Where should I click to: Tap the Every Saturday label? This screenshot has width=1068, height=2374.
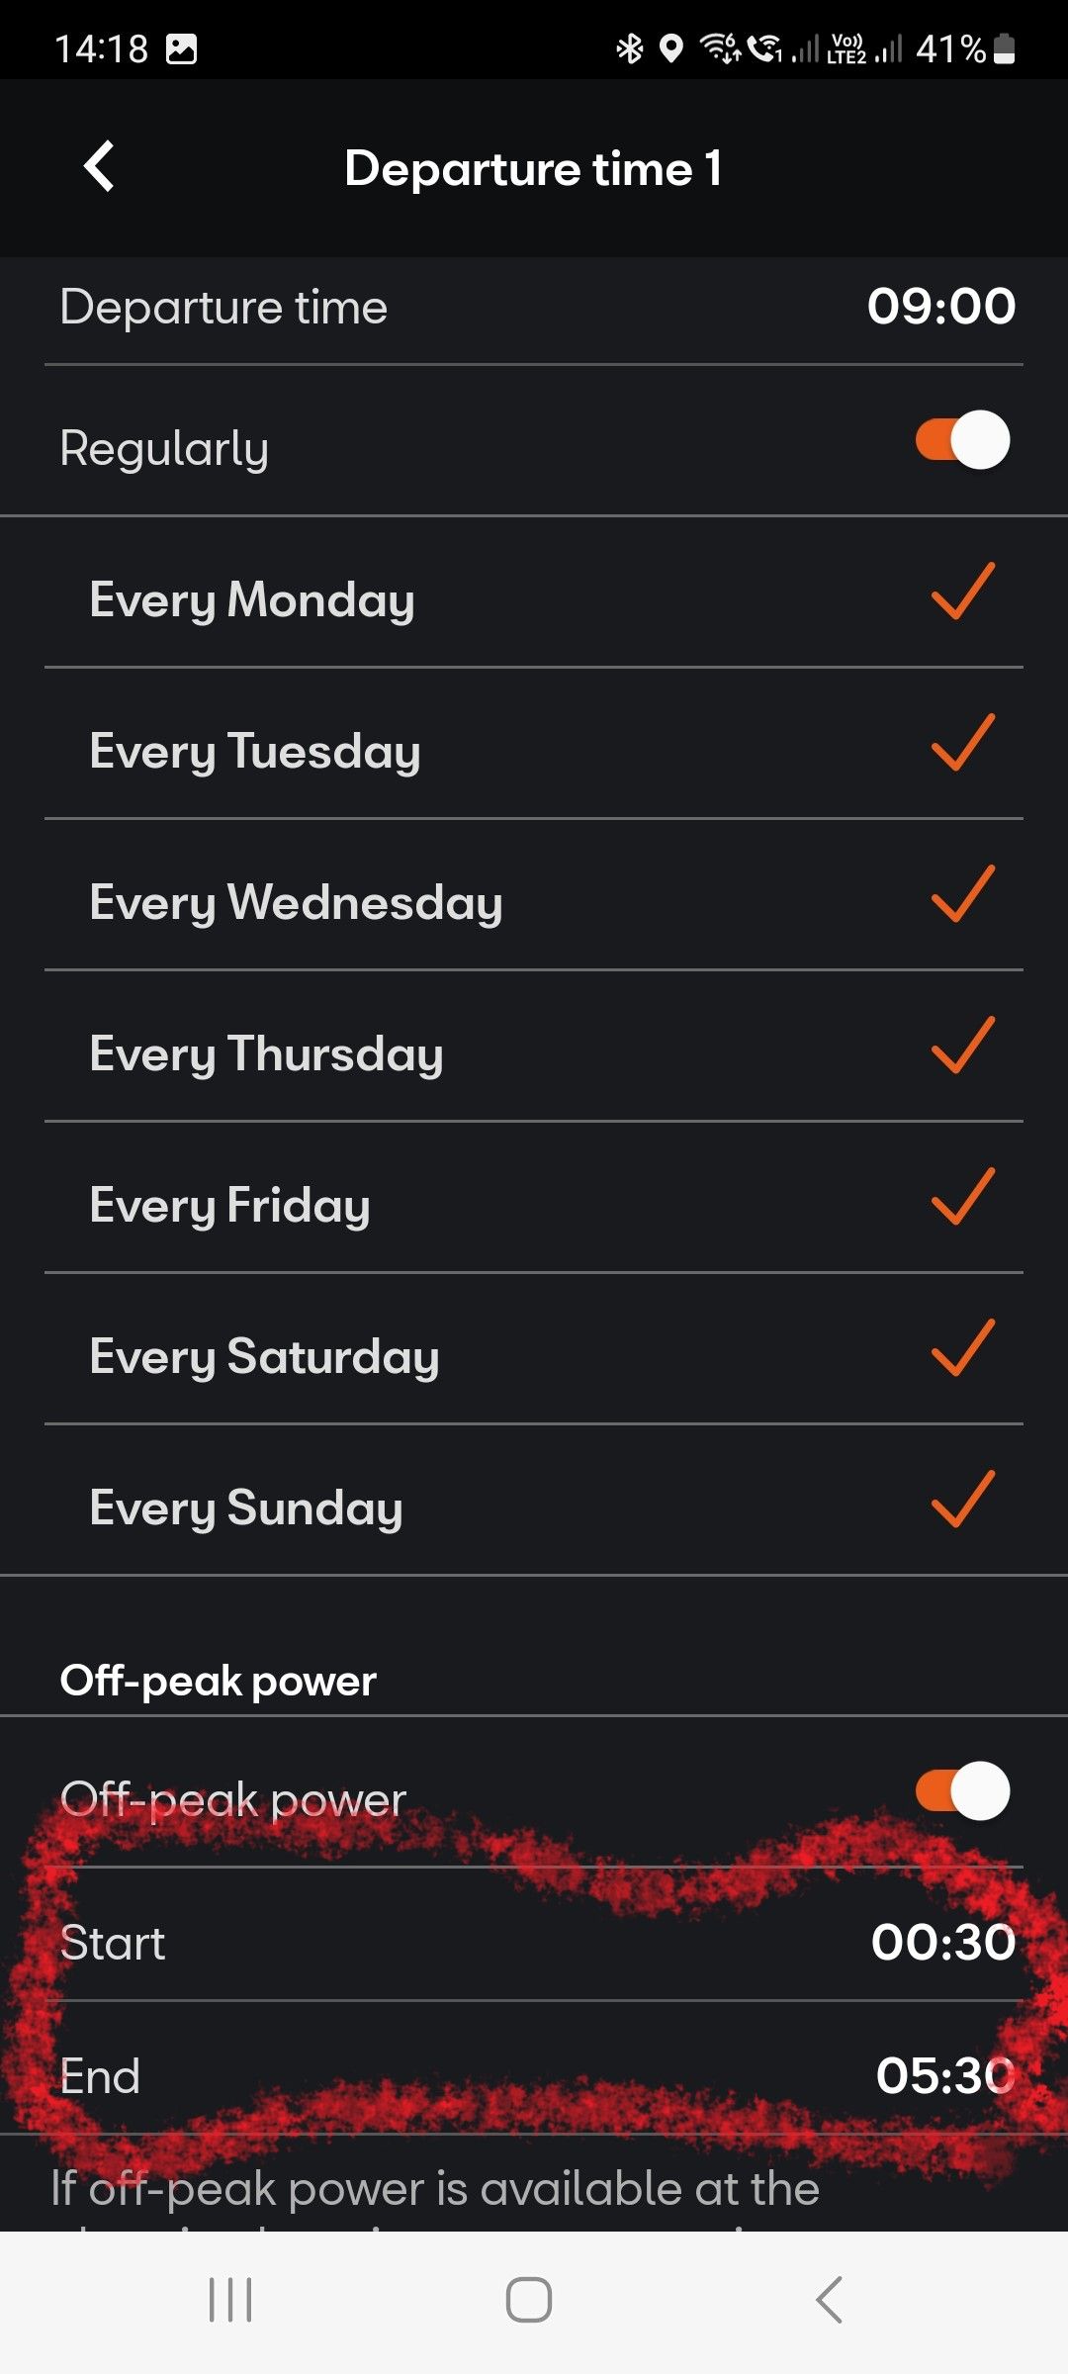pyautogui.click(x=264, y=1356)
